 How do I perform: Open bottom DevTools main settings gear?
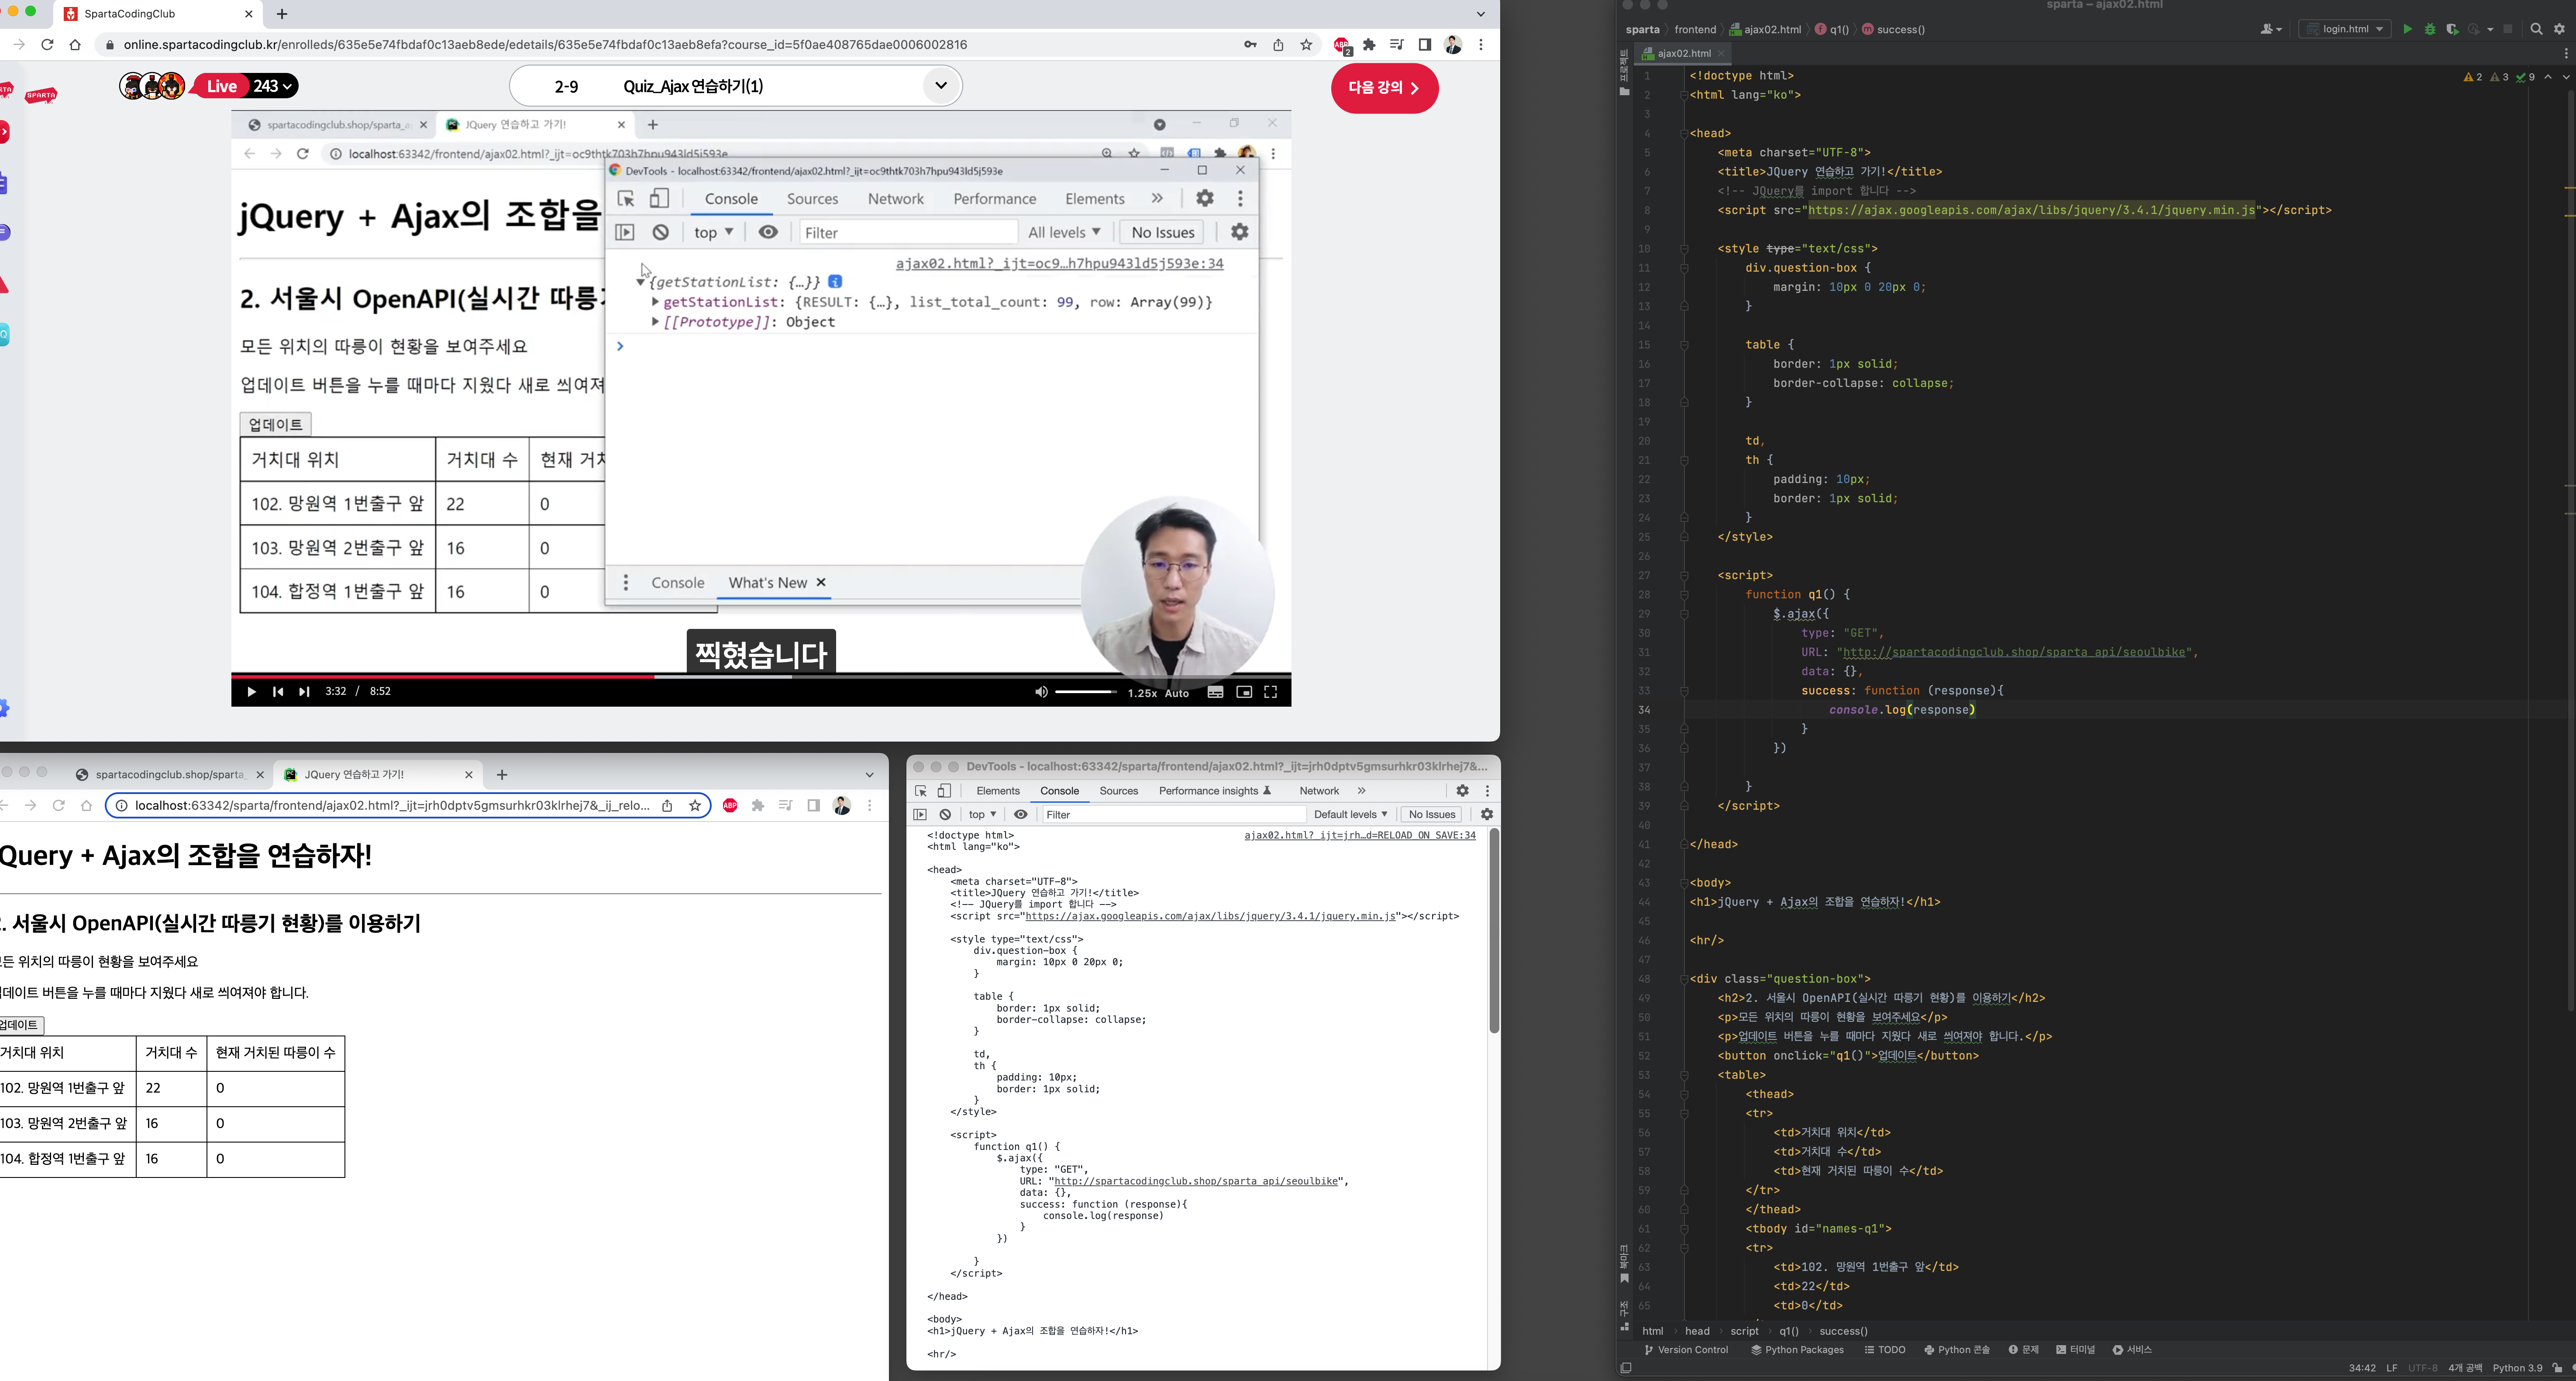point(1462,791)
